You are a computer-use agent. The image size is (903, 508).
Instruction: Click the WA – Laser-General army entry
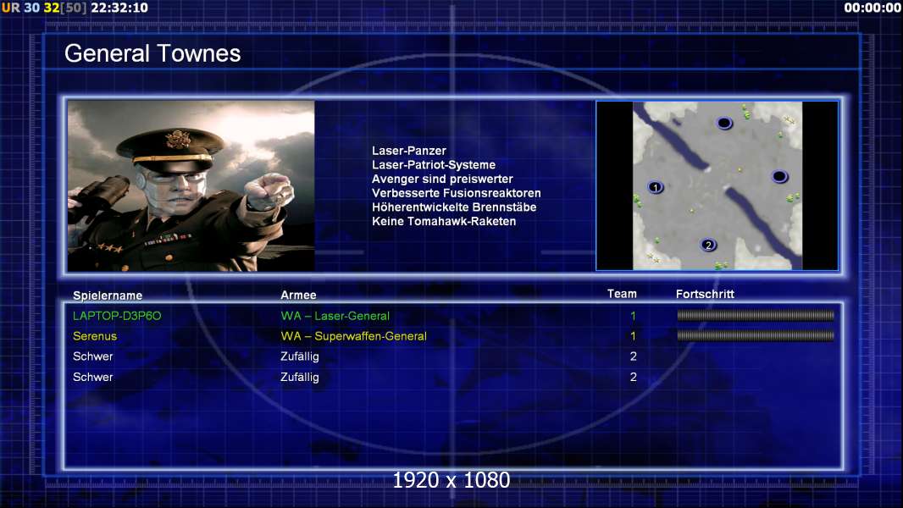(335, 316)
